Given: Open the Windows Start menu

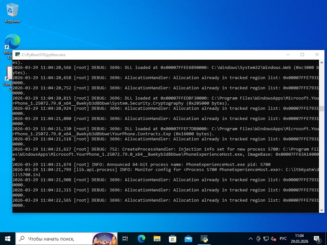Looking at the screenshot, I should (x=8, y=238).
